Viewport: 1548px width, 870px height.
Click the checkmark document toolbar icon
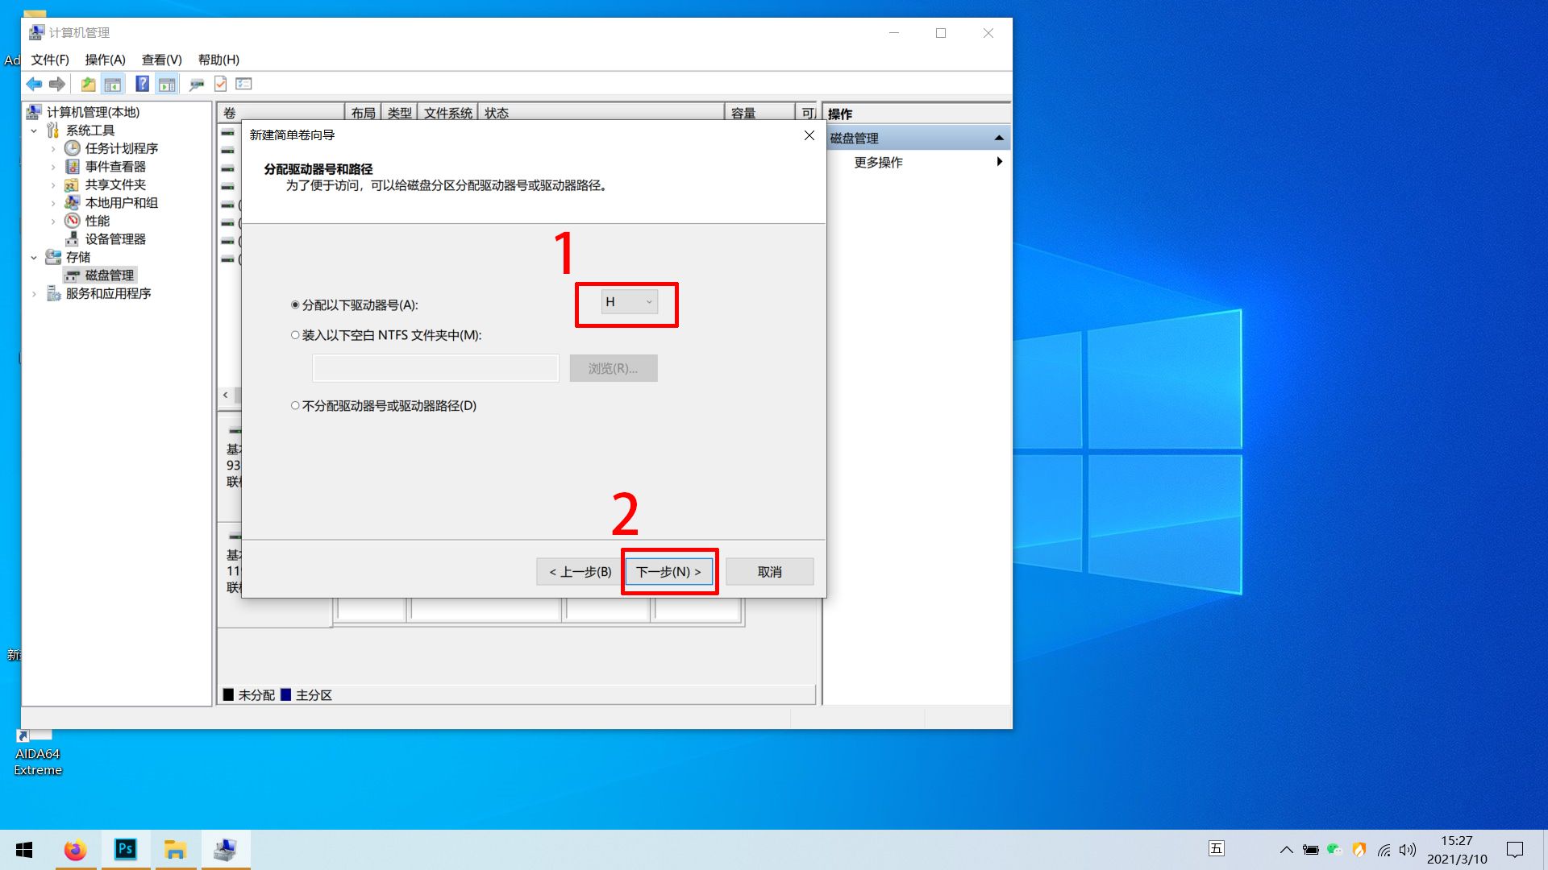click(x=220, y=84)
